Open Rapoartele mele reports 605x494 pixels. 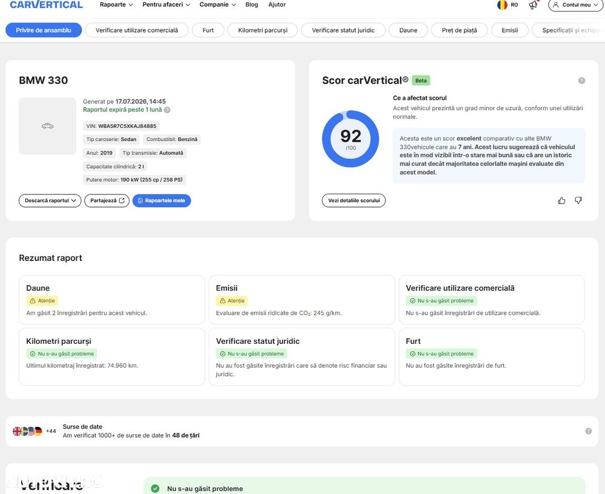[x=162, y=200]
